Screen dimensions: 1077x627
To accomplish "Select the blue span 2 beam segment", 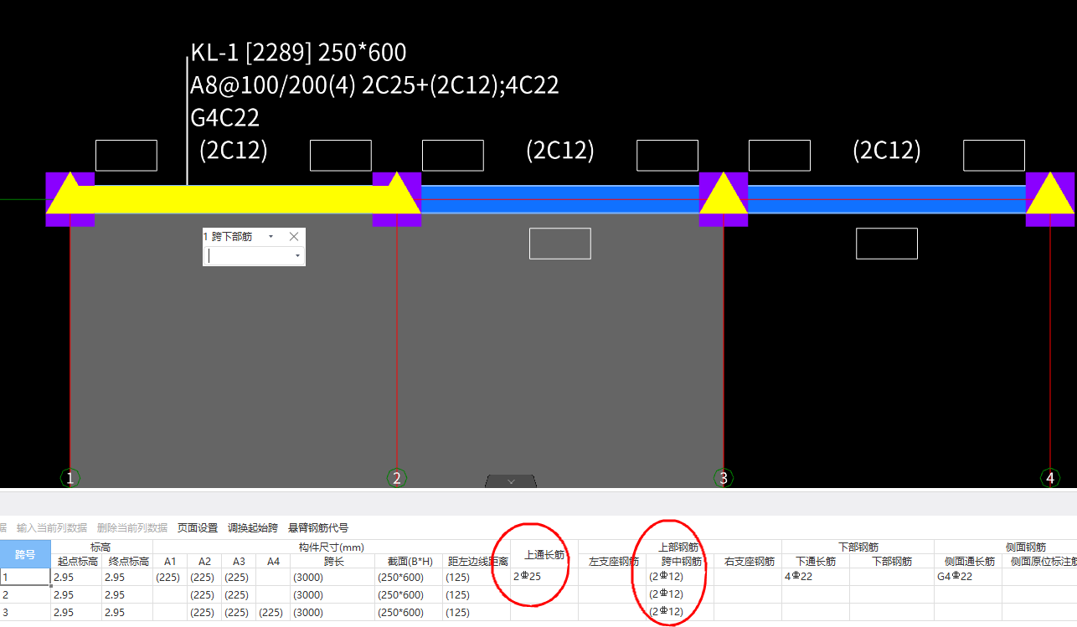I will 559,199.
